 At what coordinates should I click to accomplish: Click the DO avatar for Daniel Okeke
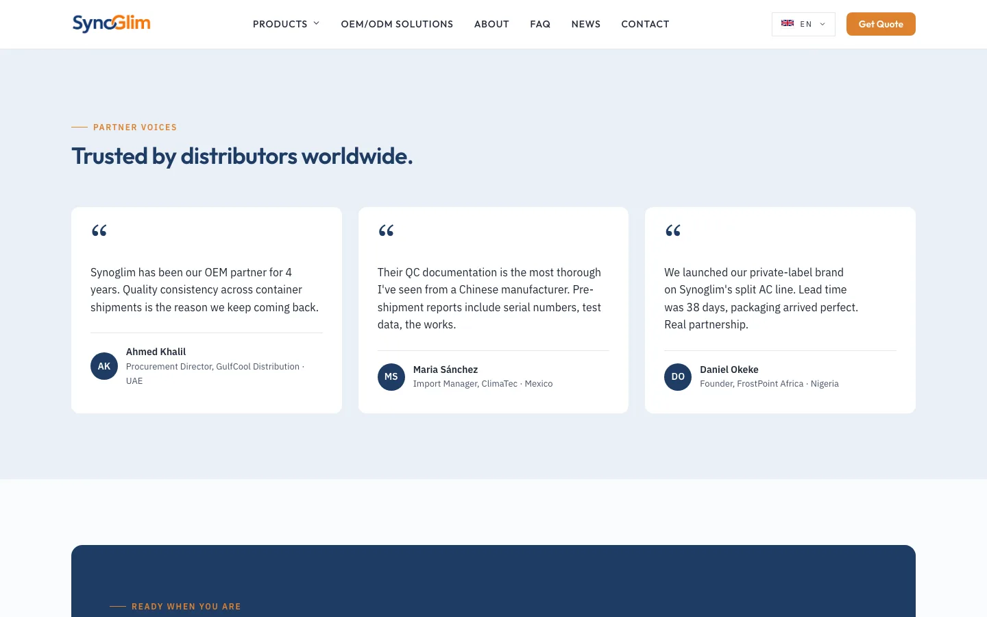coord(678,376)
